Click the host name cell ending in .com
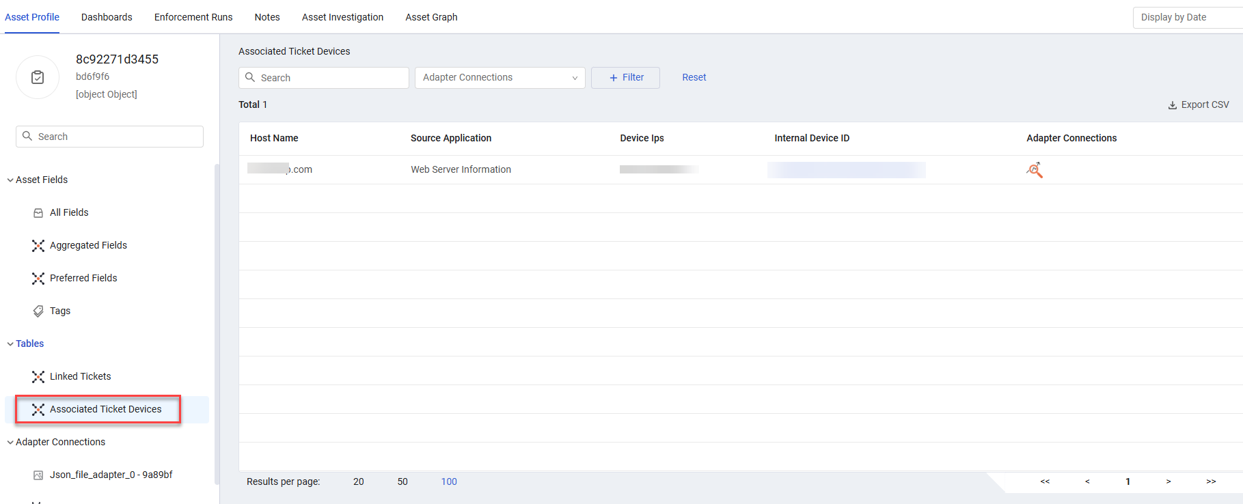1243x504 pixels. pos(280,169)
